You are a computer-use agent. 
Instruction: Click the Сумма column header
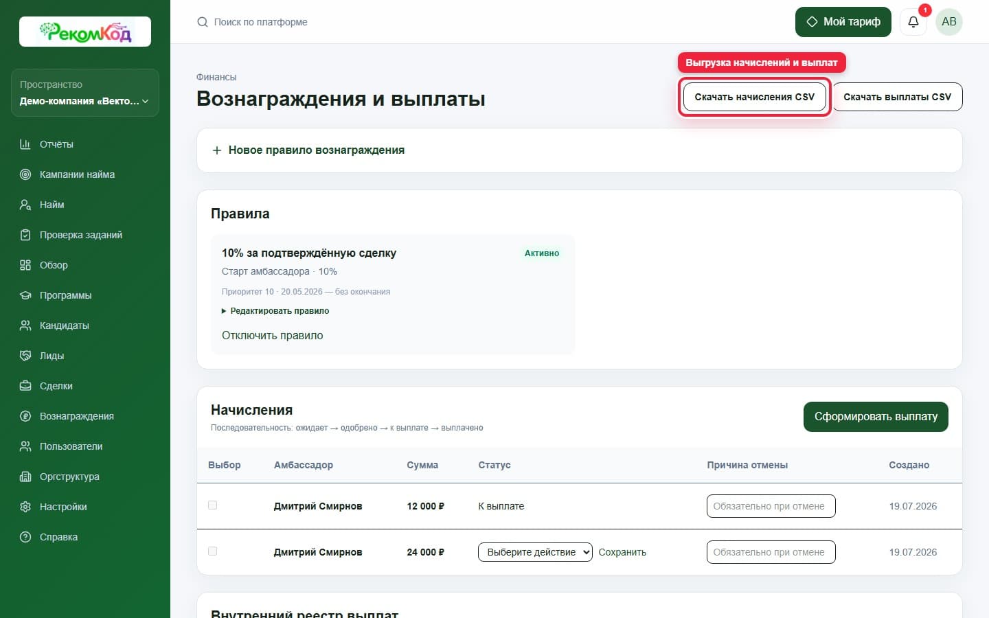click(x=422, y=465)
